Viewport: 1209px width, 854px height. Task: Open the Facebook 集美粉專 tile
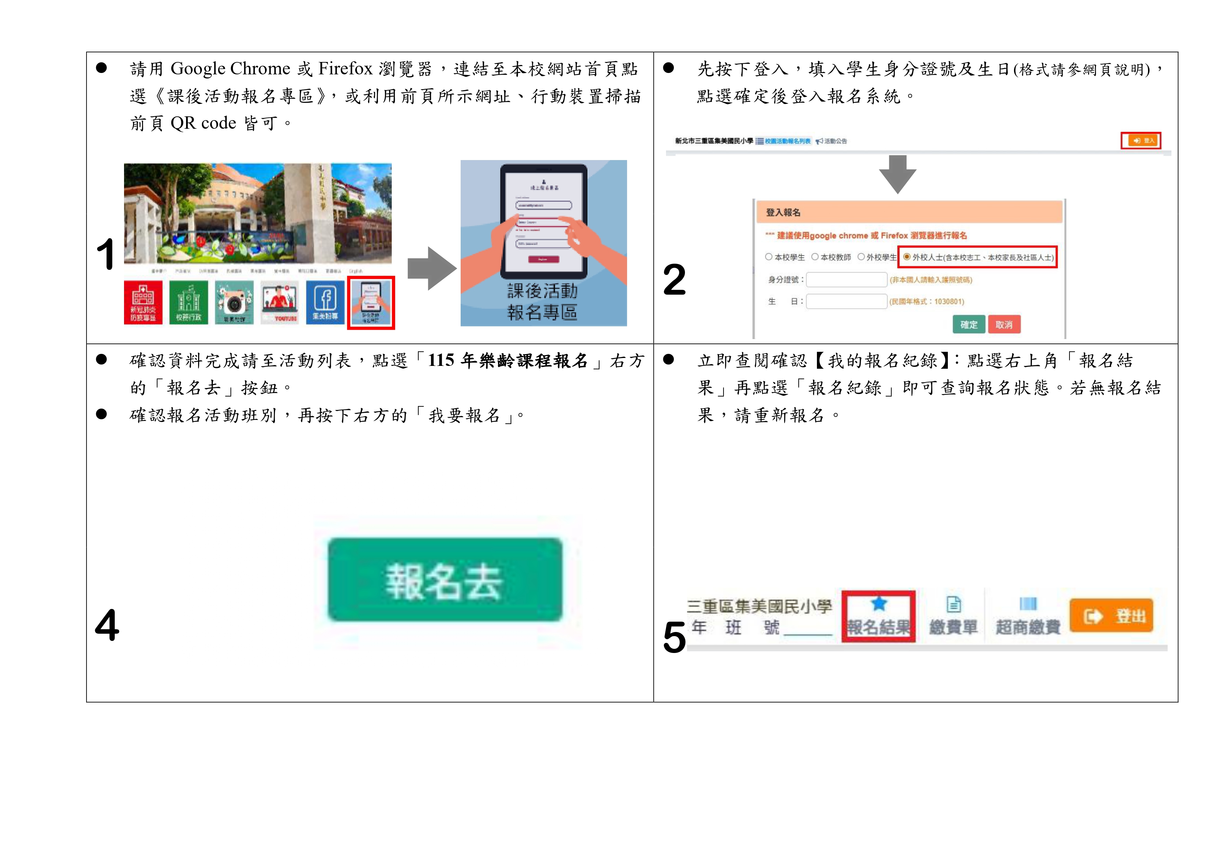point(325,302)
